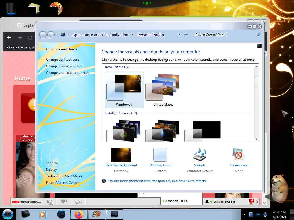Click the speech bubbles icon in chat bar

click(x=78, y=202)
